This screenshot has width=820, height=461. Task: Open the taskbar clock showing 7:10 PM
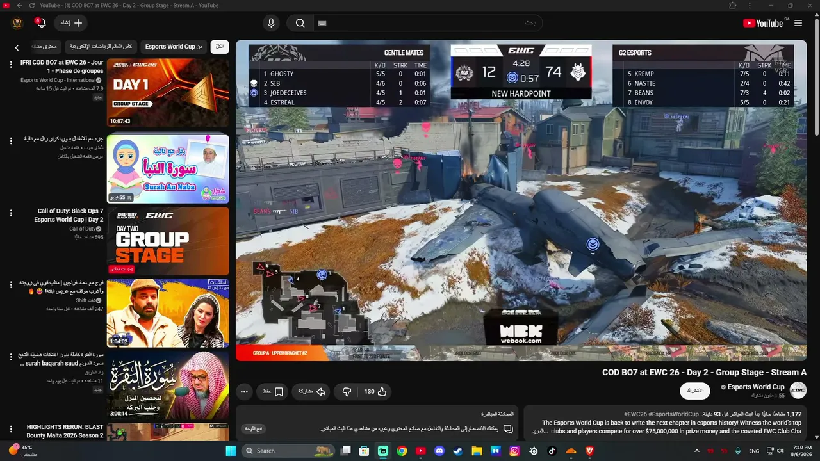pyautogui.click(x=802, y=451)
